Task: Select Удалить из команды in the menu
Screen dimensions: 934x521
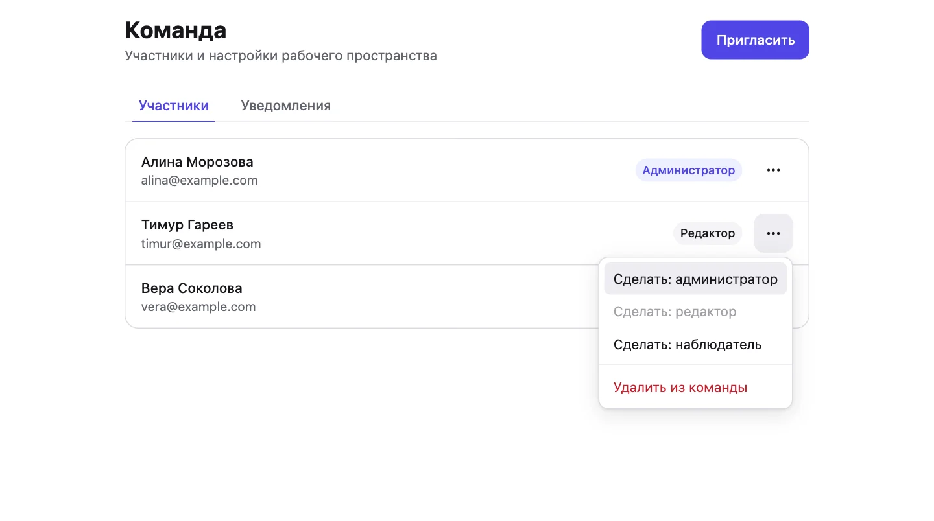Action: [695, 388]
